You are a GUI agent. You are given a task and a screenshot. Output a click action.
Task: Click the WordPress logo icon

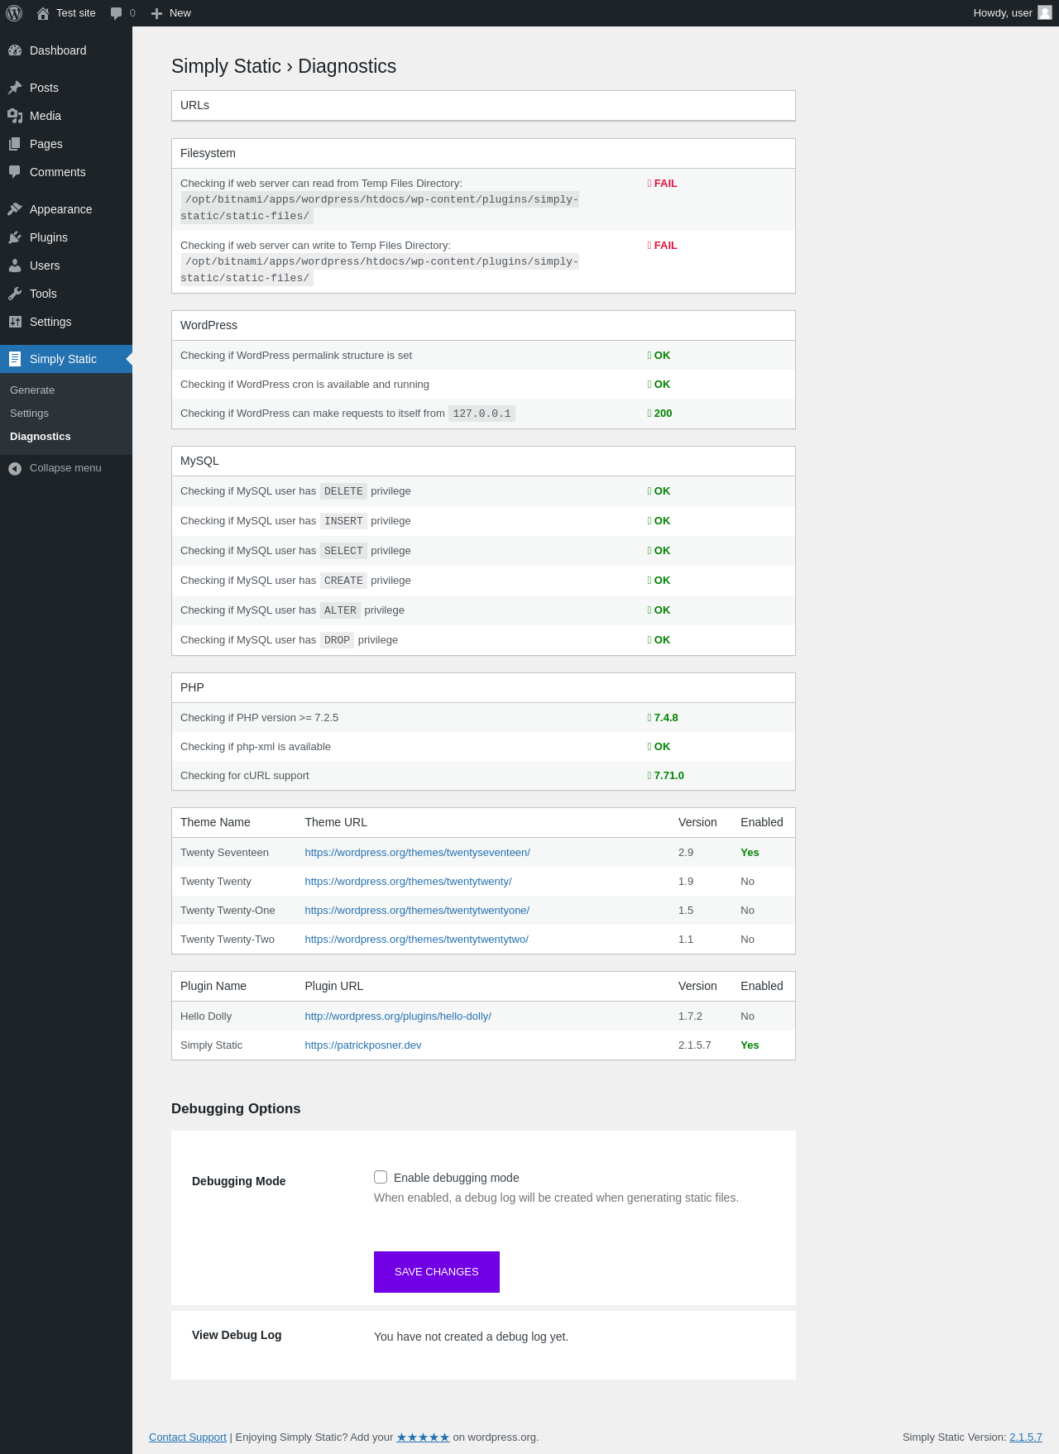14,13
